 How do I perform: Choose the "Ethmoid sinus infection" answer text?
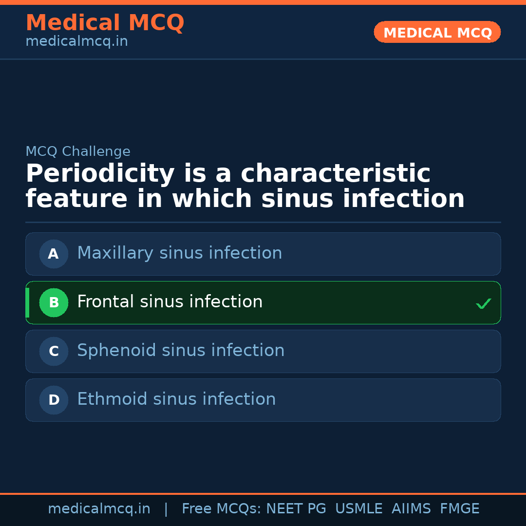(176, 399)
